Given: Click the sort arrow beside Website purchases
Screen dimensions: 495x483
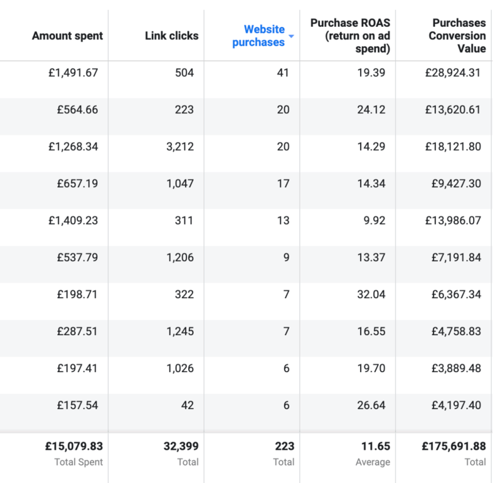Looking at the screenshot, I should pos(292,37).
